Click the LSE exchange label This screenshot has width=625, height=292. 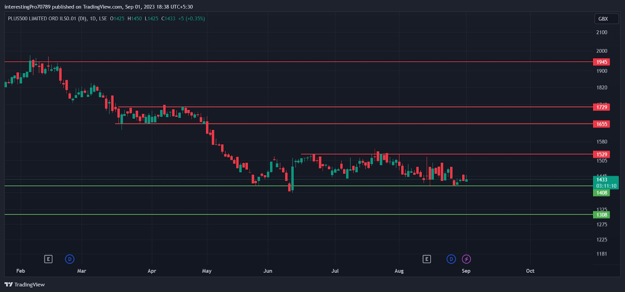pyautogui.click(x=103, y=18)
